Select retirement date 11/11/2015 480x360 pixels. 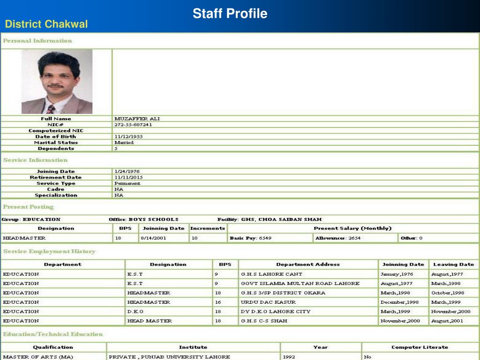click(x=128, y=177)
